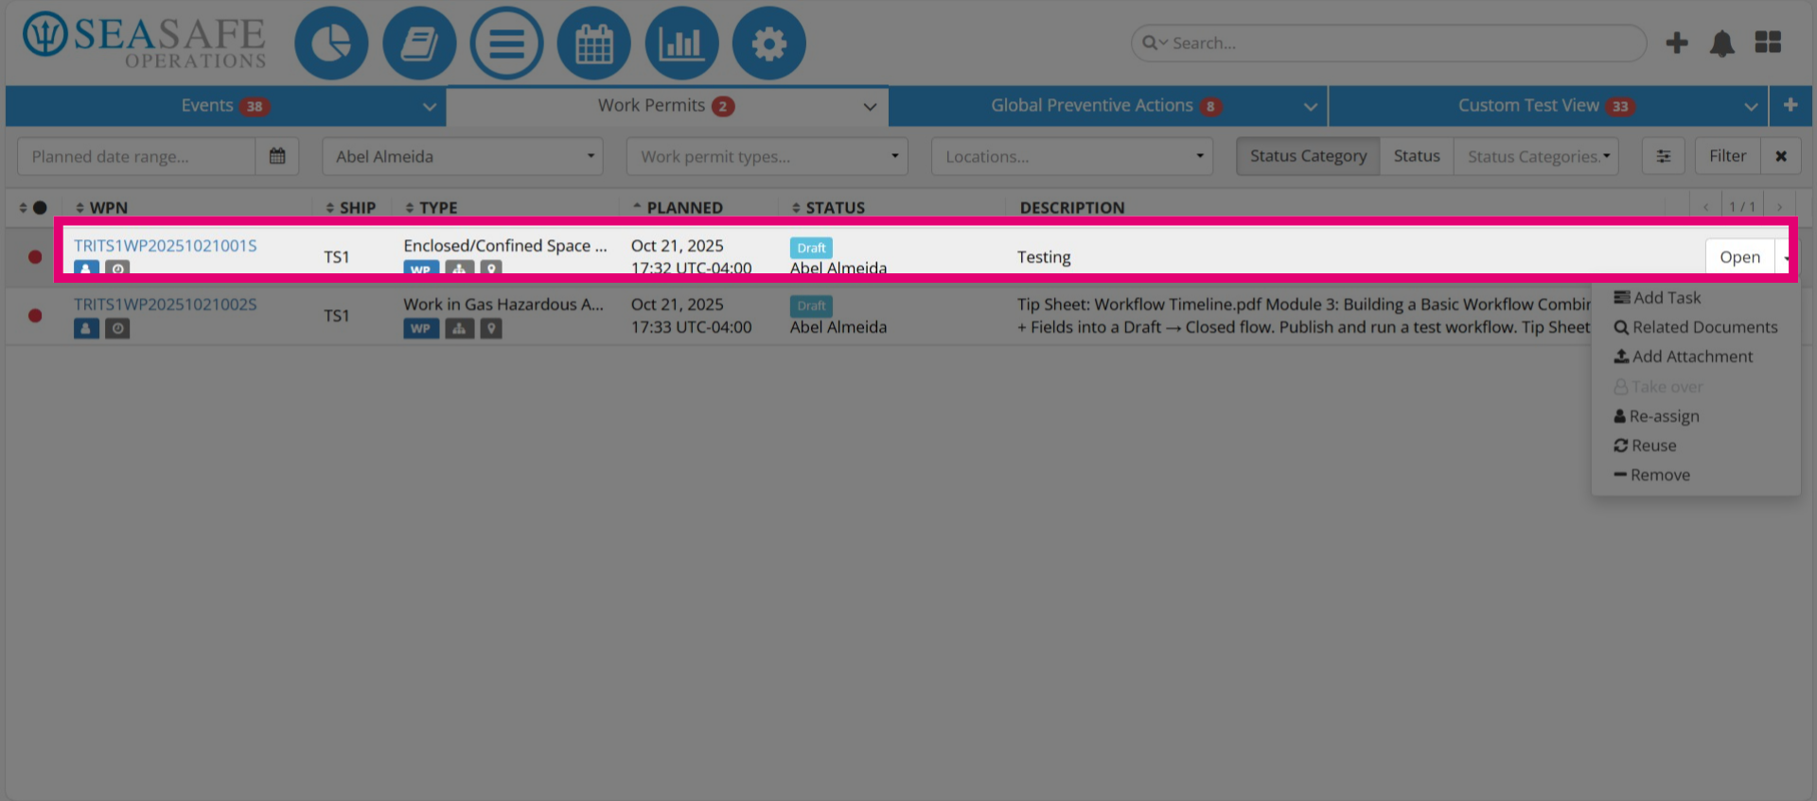The image size is (1817, 801).
Task: Go to next page arrow
Action: coord(1779,207)
